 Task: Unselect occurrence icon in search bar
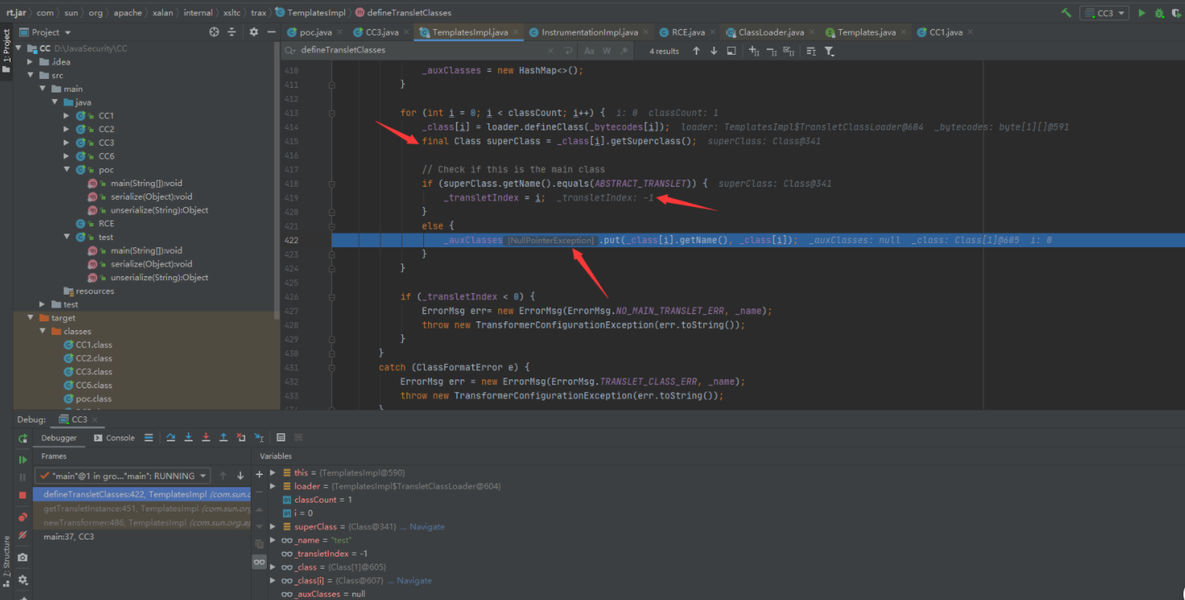point(771,51)
